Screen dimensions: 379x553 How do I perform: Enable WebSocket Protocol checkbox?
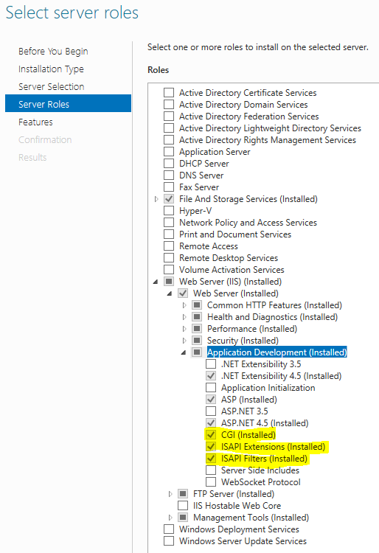(x=211, y=482)
